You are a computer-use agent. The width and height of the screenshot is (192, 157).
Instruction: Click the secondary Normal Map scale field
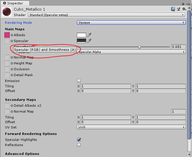(x=179, y=111)
